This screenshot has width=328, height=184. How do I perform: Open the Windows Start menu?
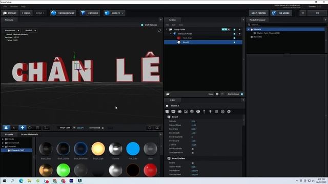point(4,180)
